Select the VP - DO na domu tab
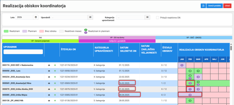The image size is (234, 105). tap(117, 37)
